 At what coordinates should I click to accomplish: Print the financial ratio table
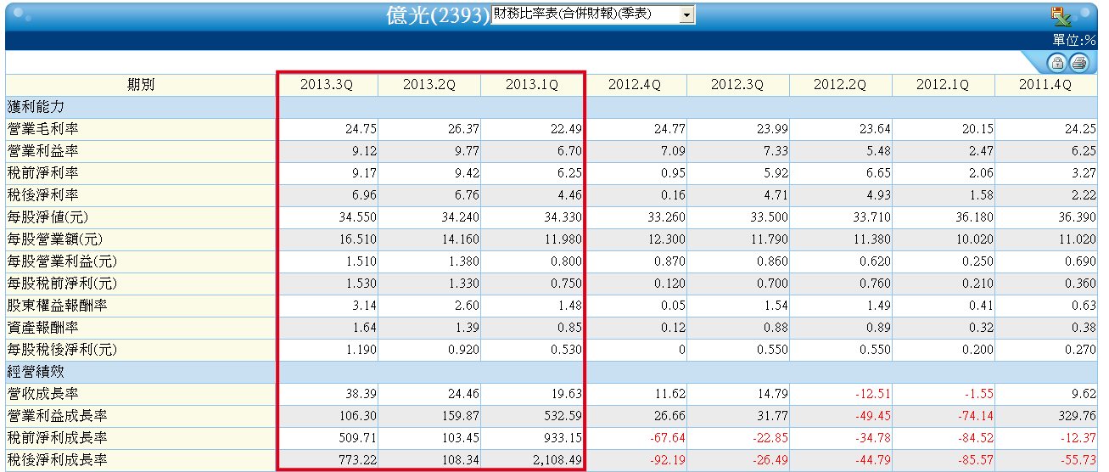[1078, 62]
